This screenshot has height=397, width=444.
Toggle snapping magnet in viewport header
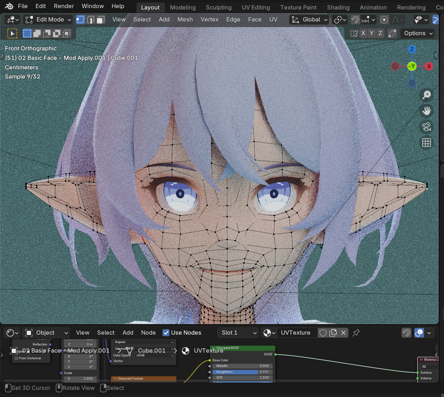[355, 20]
